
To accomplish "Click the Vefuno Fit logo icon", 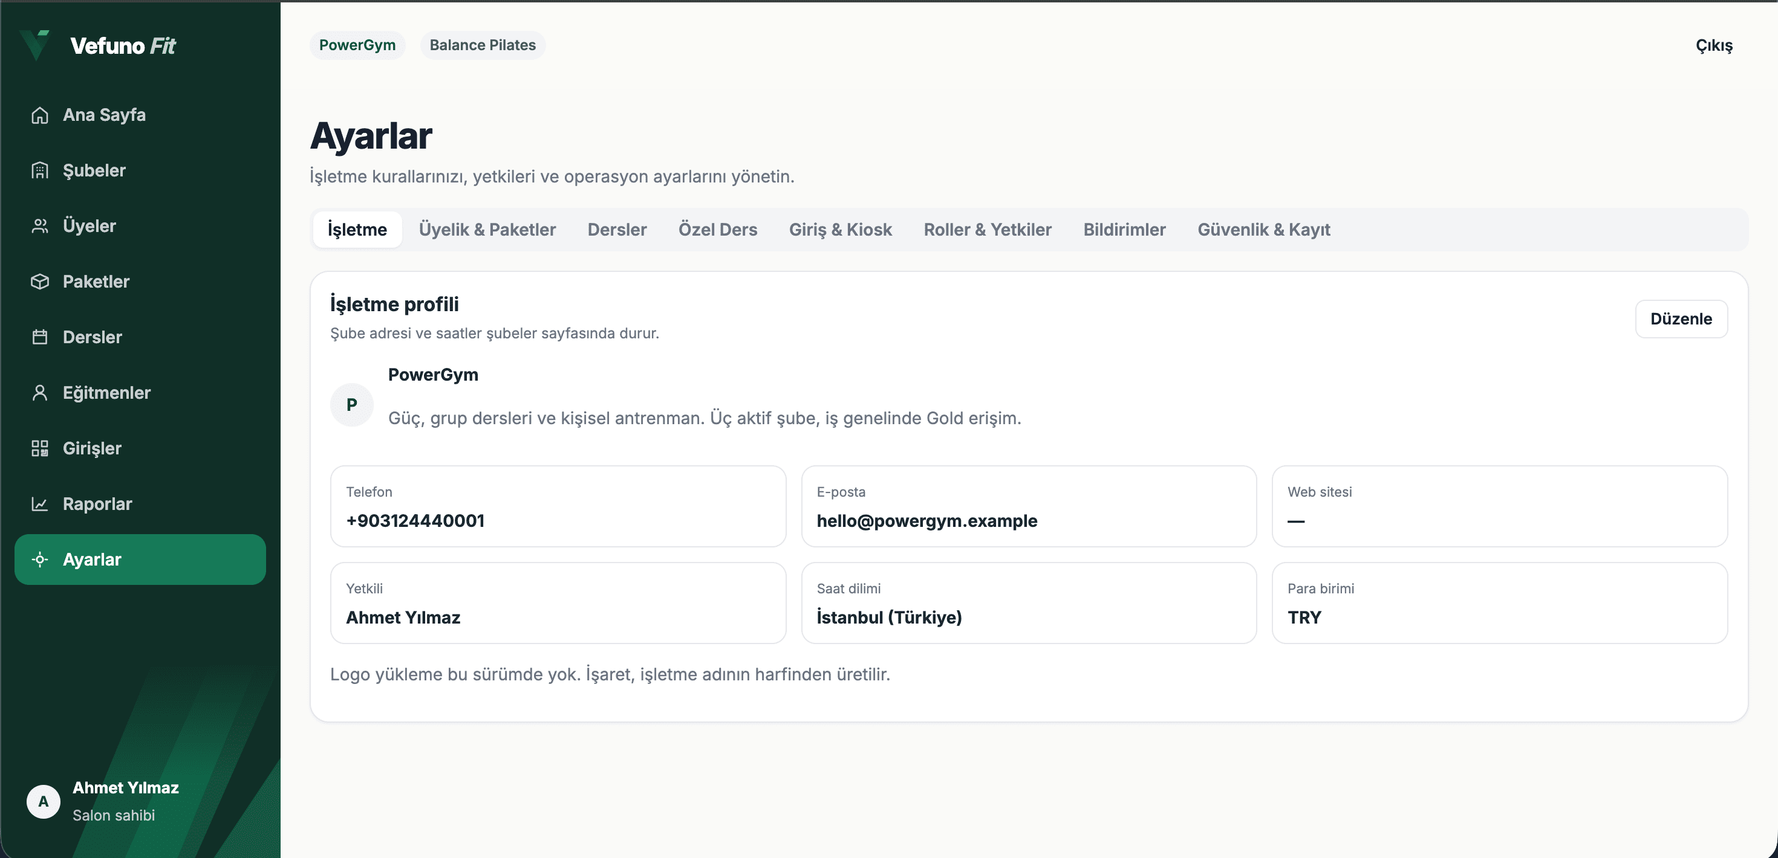I will point(34,45).
